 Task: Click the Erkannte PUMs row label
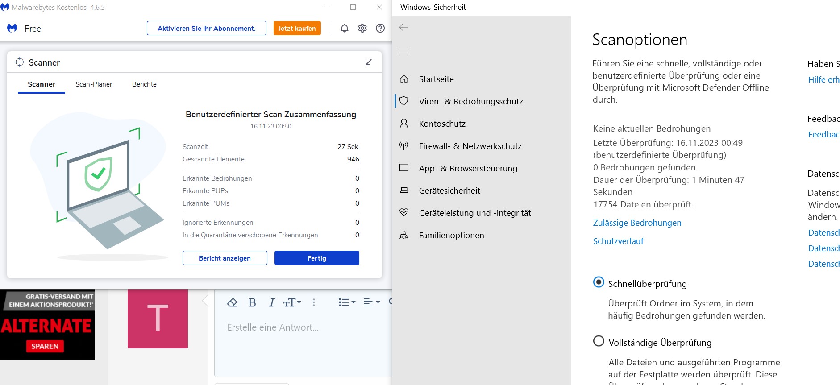pyautogui.click(x=206, y=203)
